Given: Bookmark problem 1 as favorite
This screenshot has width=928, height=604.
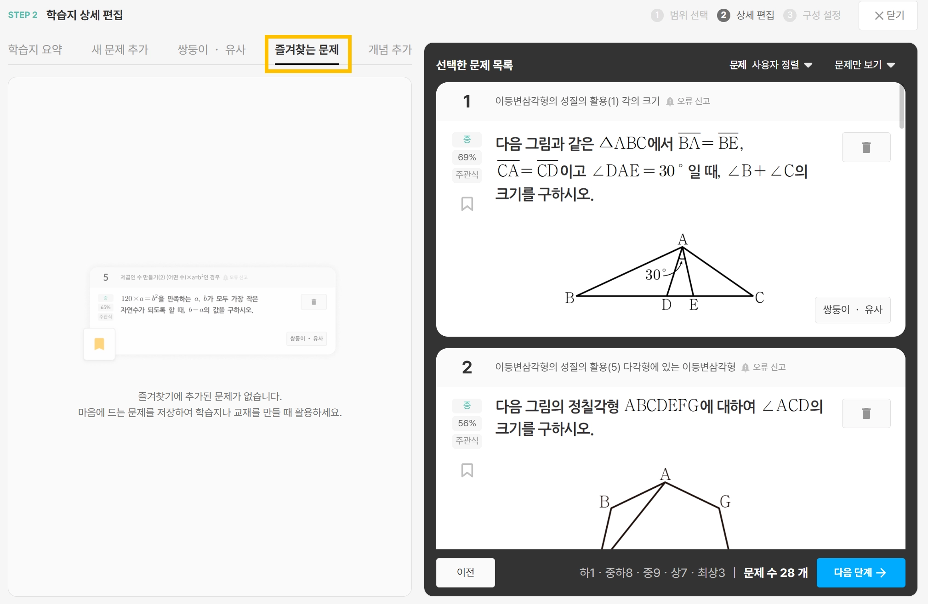Looking at the screenshot, I should click(467, 203).
